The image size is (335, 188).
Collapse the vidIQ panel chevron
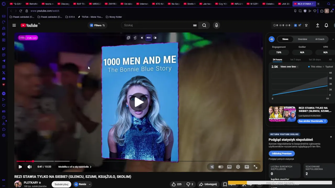pos(333,39)
